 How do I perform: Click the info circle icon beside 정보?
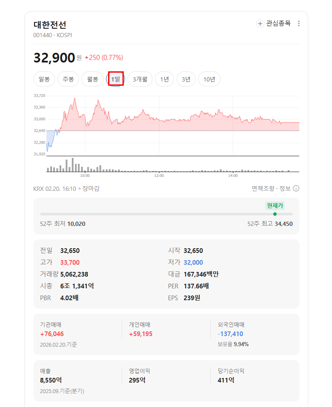tap(296, 188)
